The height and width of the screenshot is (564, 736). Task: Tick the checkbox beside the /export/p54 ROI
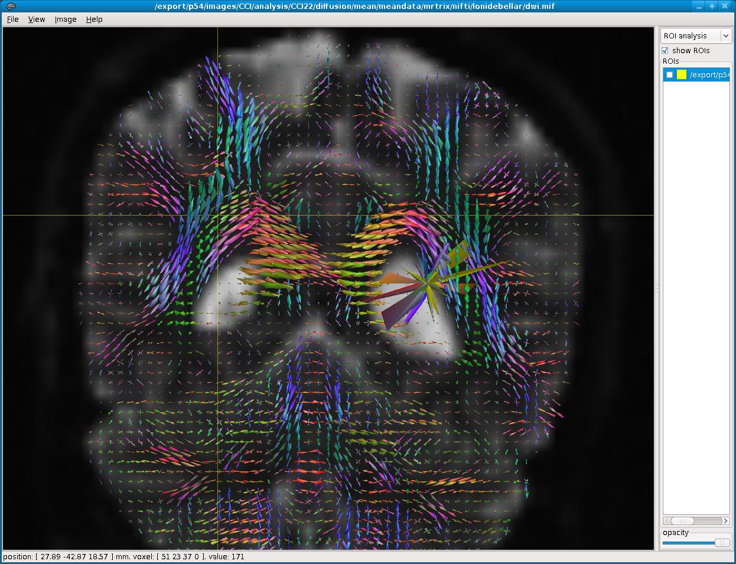coord(669,75)
